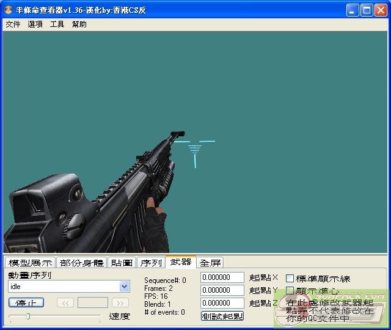Open the 工具 menu
The height and width of the screenshot is (330, 391).
[57, 24]
